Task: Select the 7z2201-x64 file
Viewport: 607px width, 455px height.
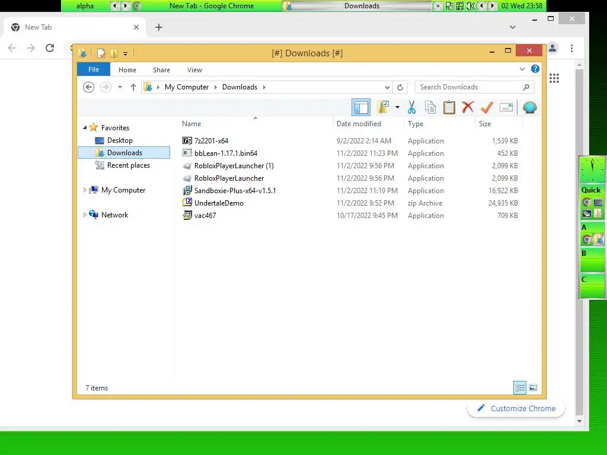Action: 212,141
